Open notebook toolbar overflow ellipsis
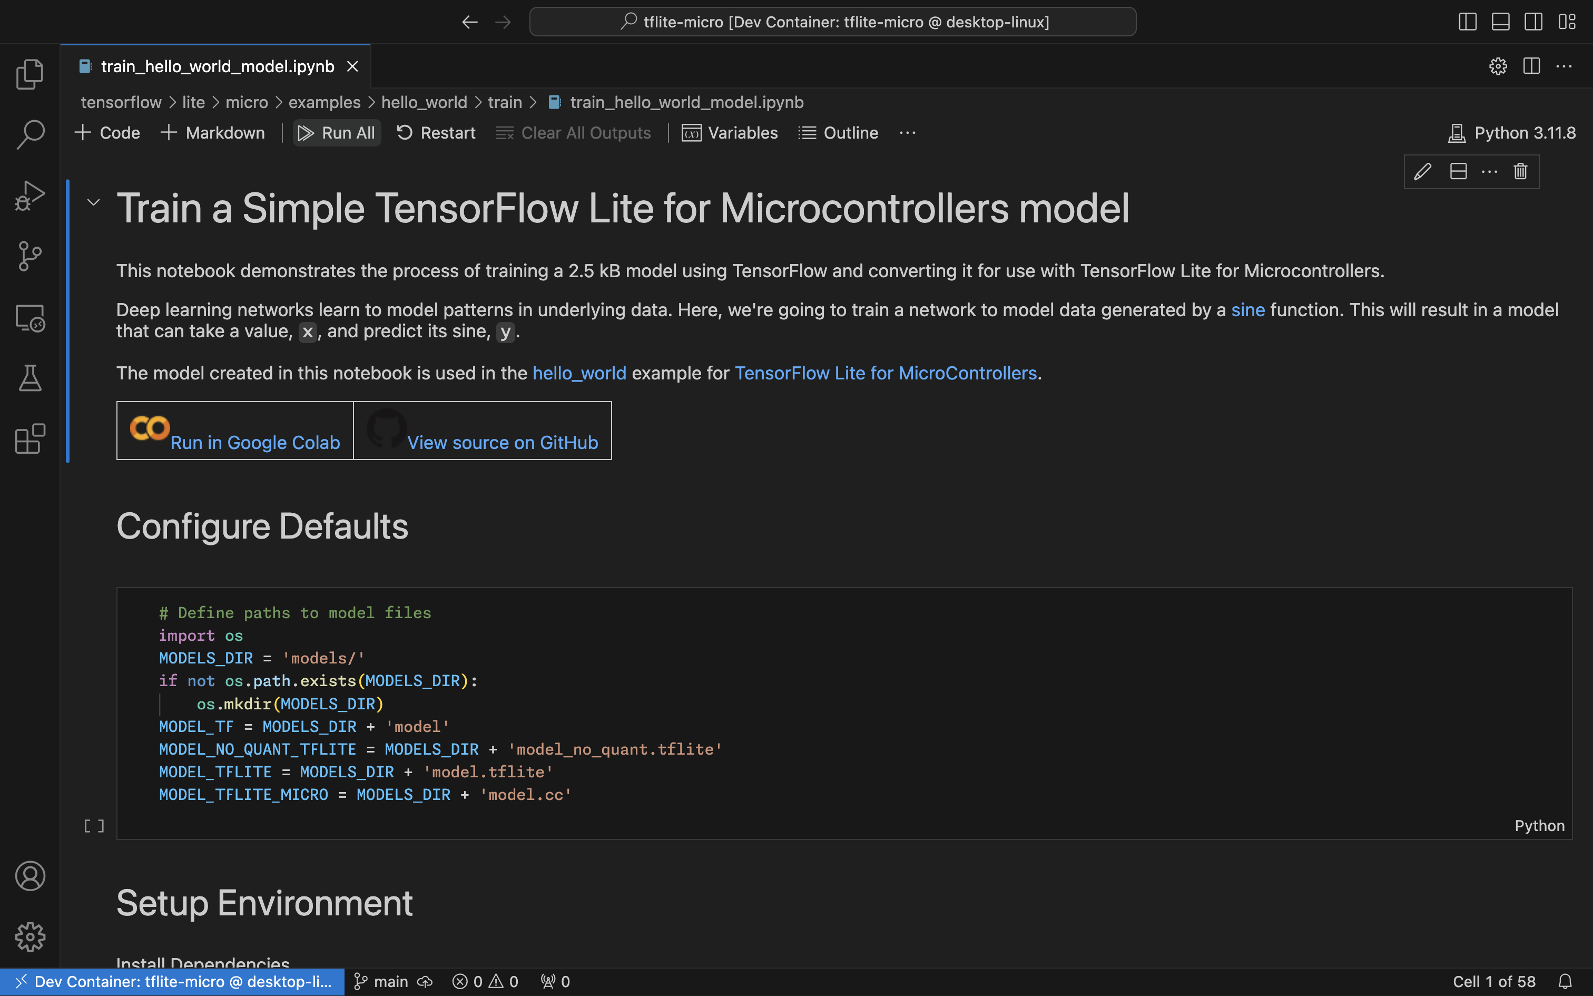 pyautogui.click(x=908, y=133)
